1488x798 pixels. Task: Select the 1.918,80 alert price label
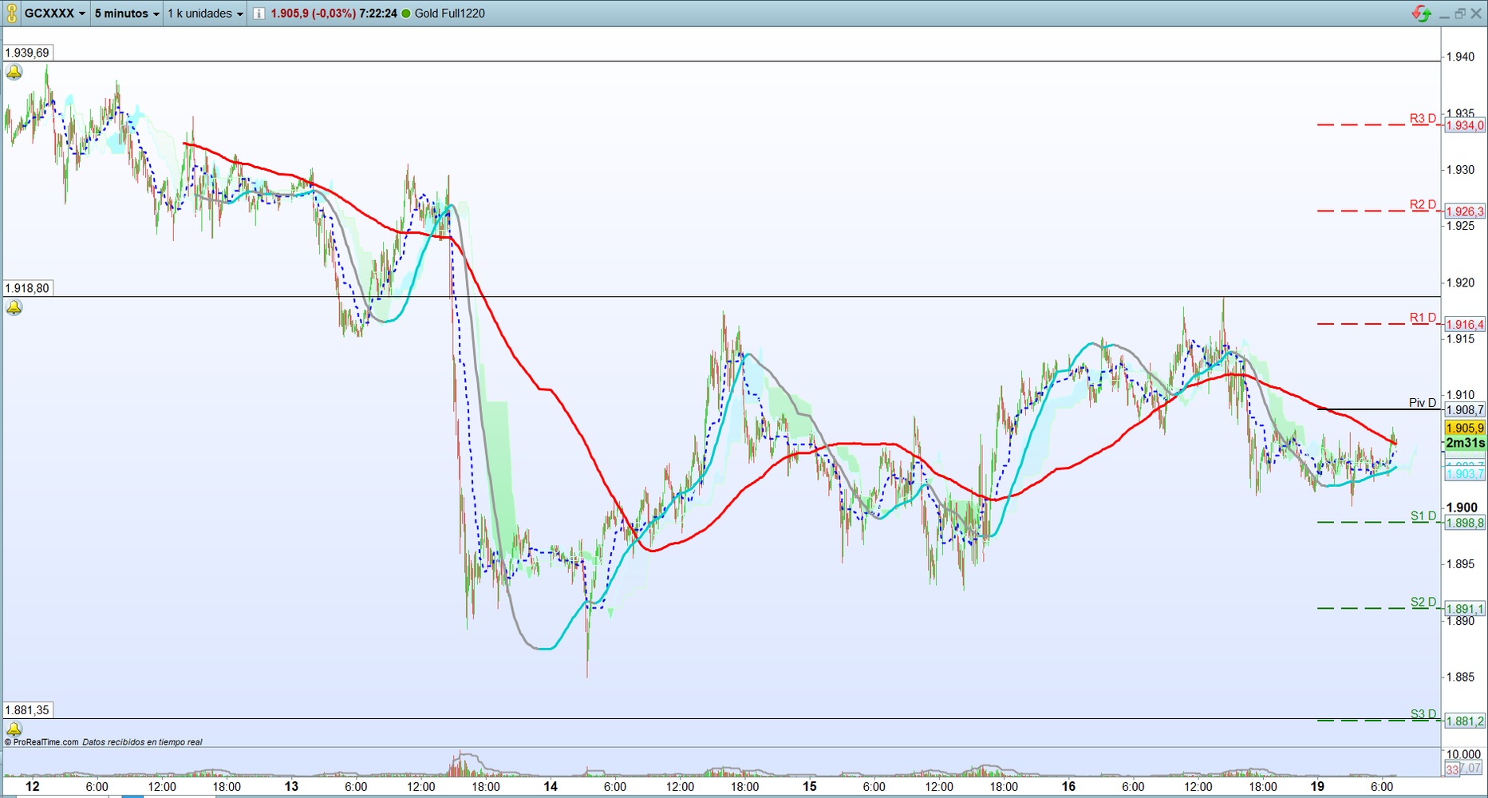pyautogui.click(x=27, y=288)
